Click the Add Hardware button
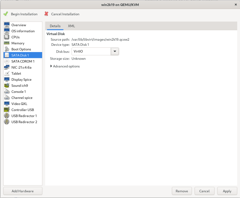This screenshot has height=198, width=240. pos(23,191)
